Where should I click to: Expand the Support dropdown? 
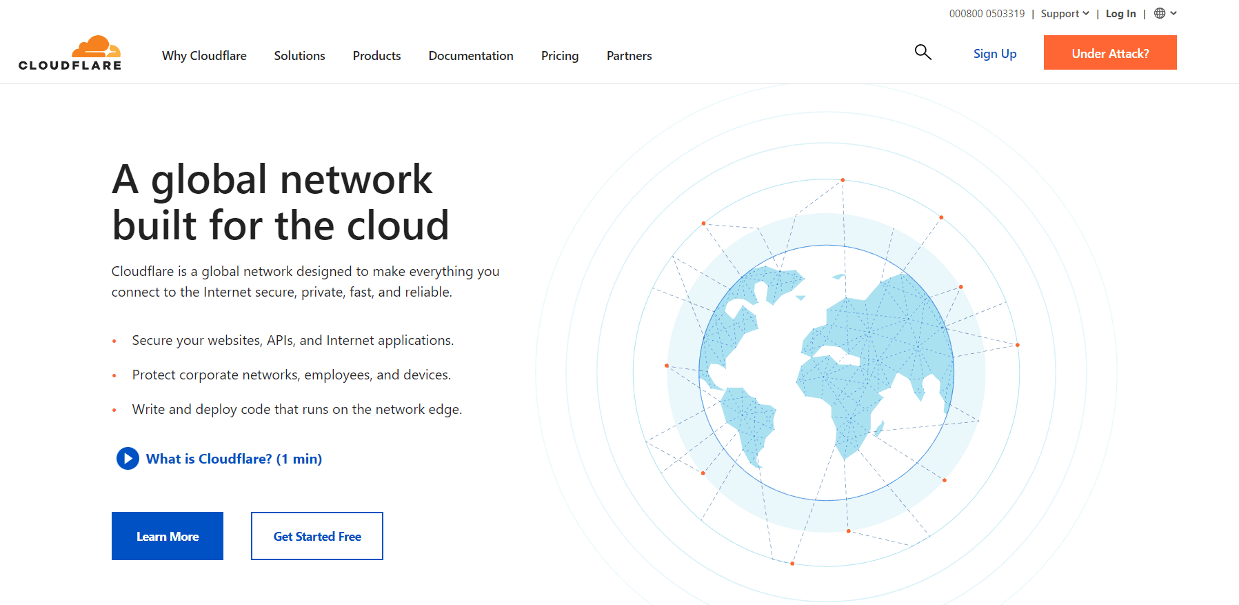(1065, 14)
